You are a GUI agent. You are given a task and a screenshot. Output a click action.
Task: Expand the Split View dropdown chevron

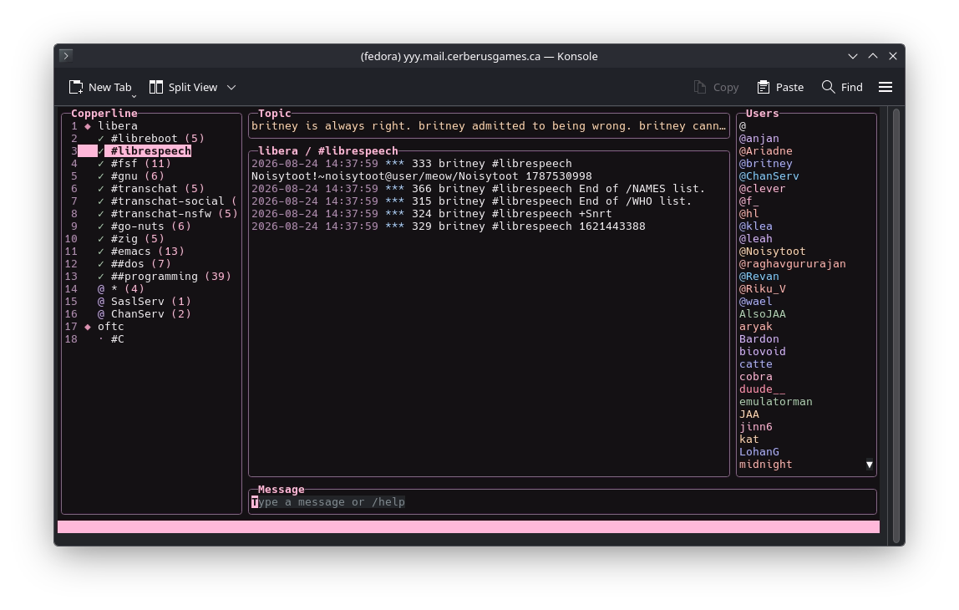231,88
